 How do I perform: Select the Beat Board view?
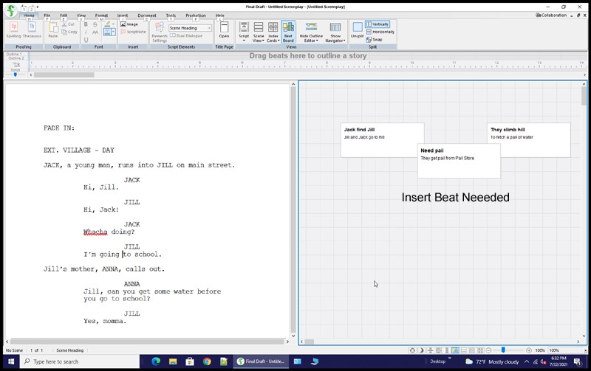coord(288,30)
